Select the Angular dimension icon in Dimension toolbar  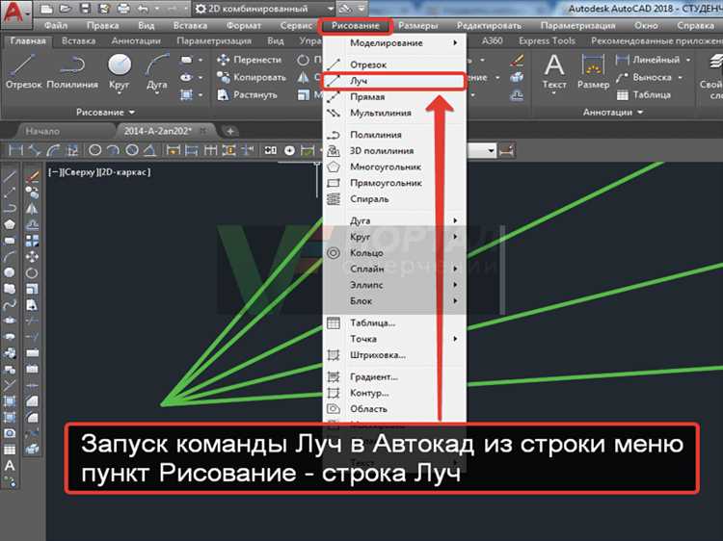click(149, 150)
